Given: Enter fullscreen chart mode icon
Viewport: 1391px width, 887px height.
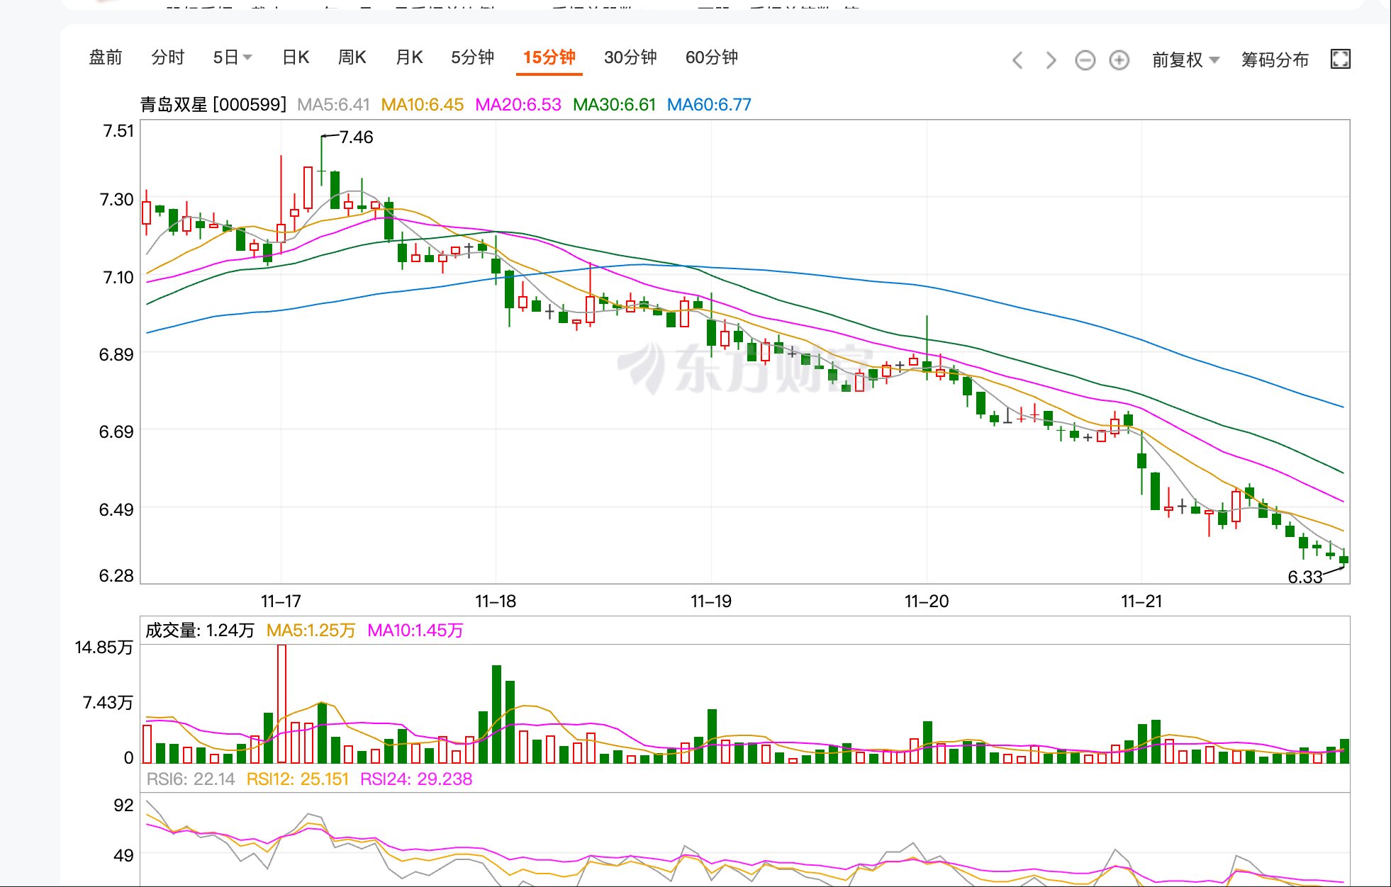Looking at the screenshot, I should [1340, 59].
